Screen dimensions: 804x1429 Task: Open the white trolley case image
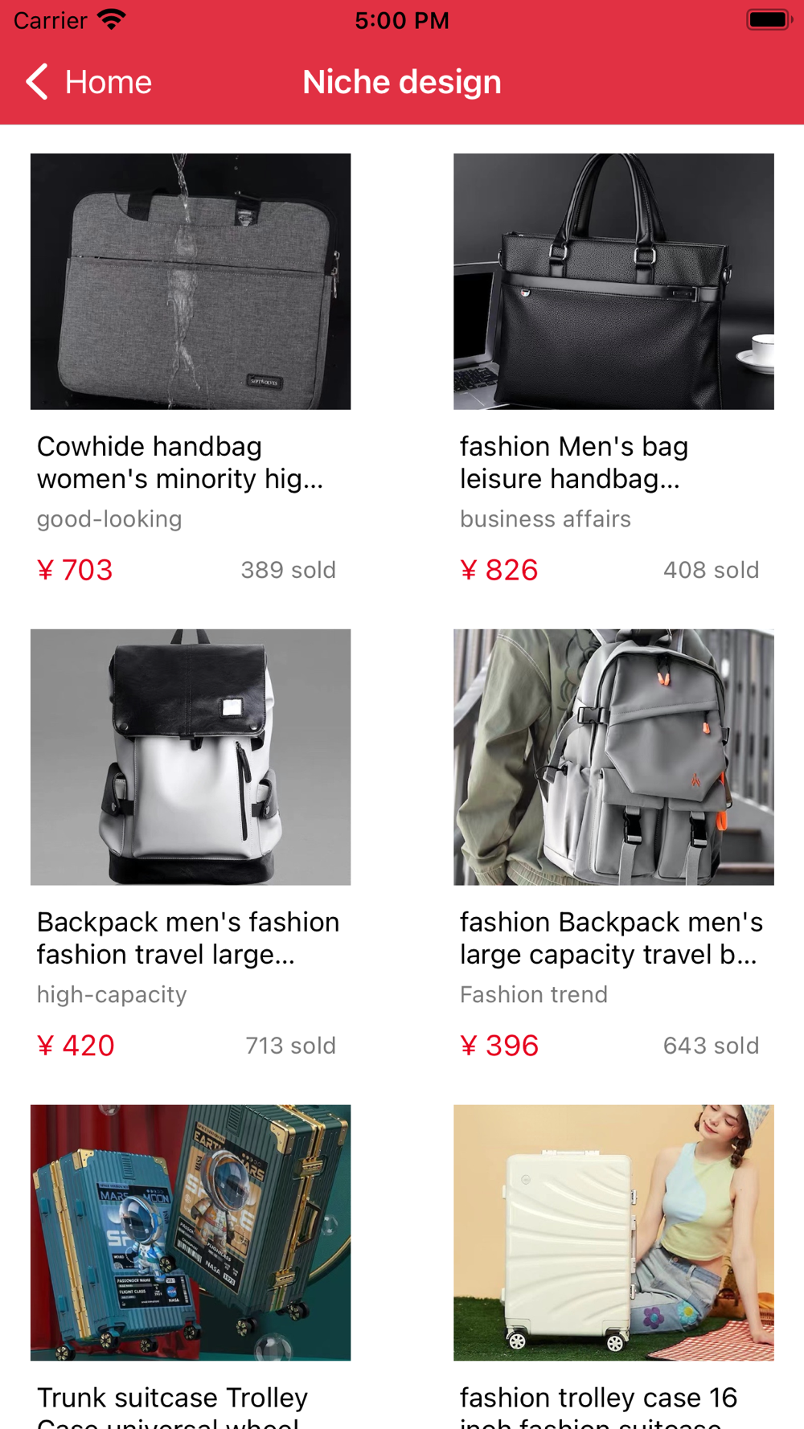(x=613, y=1232)
